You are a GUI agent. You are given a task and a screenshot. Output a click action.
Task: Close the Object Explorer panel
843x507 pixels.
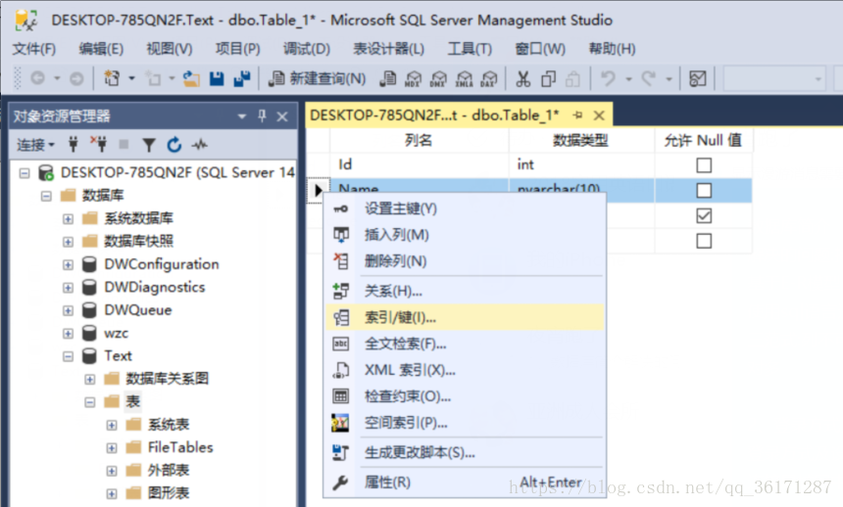tap(282, 116)
